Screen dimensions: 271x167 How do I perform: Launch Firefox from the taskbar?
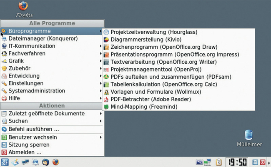[55, 162]
